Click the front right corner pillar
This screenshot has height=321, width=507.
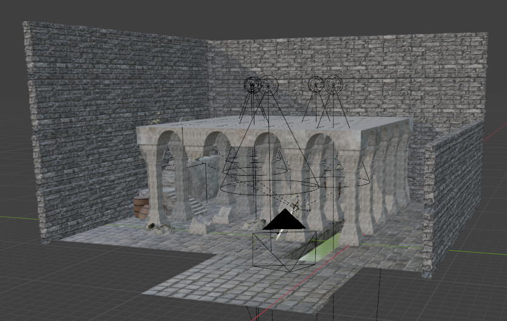[351, 201]
